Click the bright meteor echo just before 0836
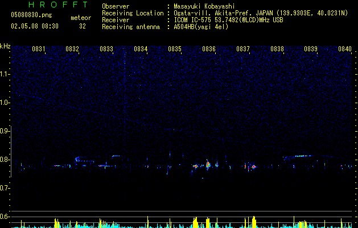The image size is (358, 228). point(208,165)
